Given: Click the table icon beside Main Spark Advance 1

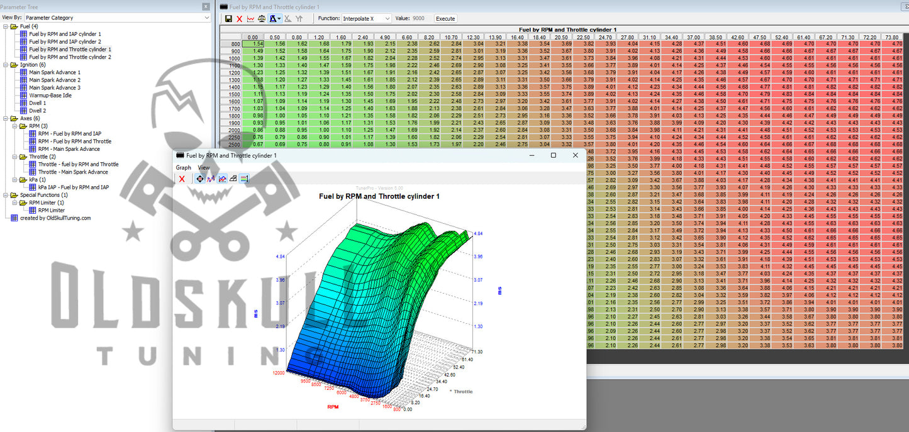Looking at the screenshot, I should coord(23,72).
